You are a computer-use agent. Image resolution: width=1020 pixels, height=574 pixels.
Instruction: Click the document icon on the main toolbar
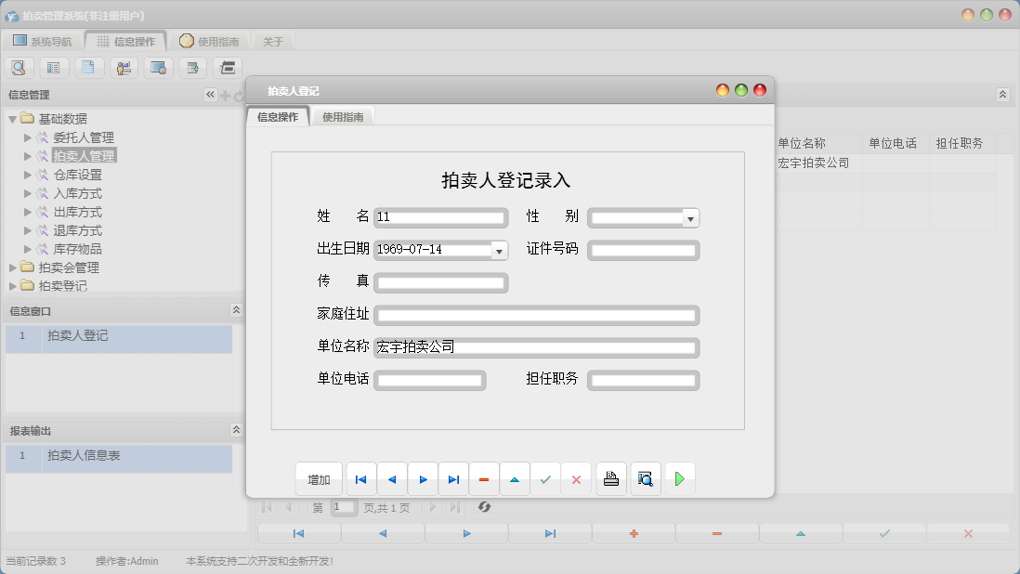[x=89, y=67]
